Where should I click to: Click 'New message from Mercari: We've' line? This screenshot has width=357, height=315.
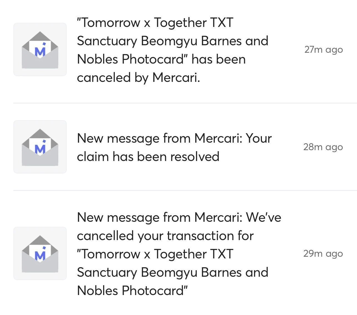pos(179,217)
